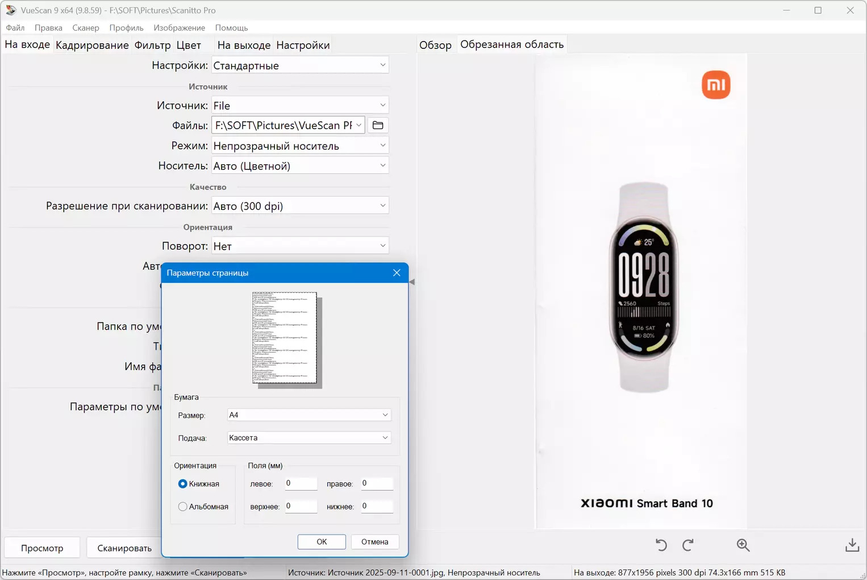Open the Изображение menu
This screenshot has height=580, width=867.
point(179,28)
